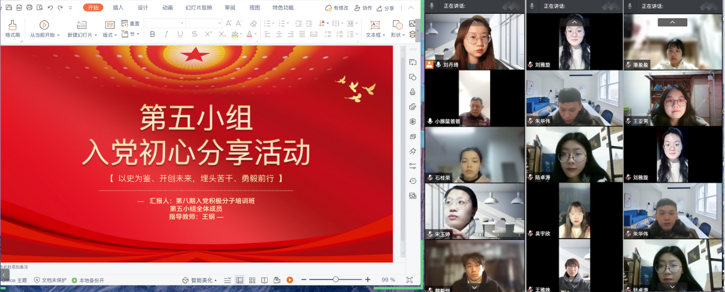This screenshot has width=725, height=292.
Task: Click the settings sliders icon in side panel
Action: (x=413, y=166)
